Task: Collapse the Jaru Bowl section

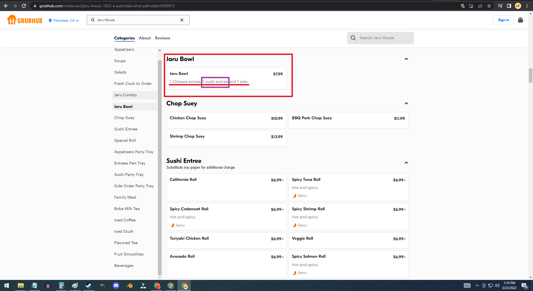Action: (406, 59)
